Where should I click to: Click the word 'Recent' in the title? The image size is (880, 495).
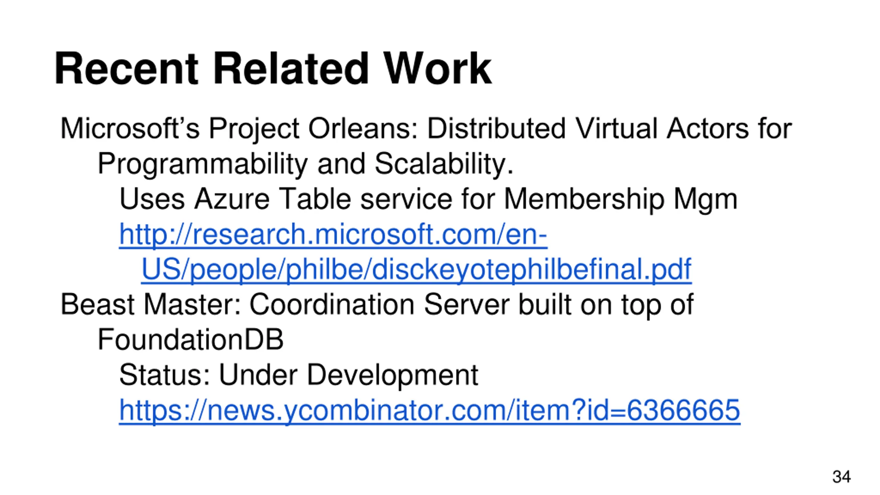[126, 68]
